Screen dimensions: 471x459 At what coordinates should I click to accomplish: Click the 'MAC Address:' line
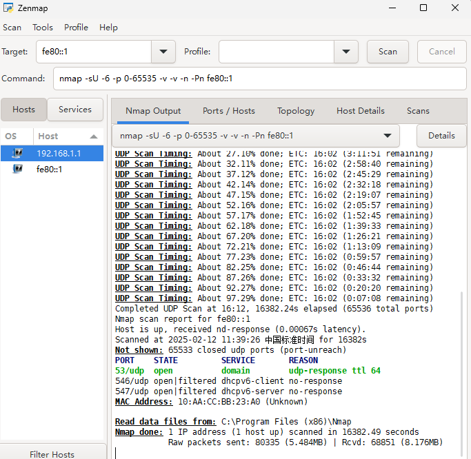tap(212, 402)
